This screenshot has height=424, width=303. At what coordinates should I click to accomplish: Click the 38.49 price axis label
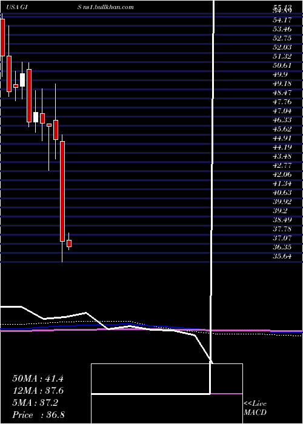(x=282, y=220)
